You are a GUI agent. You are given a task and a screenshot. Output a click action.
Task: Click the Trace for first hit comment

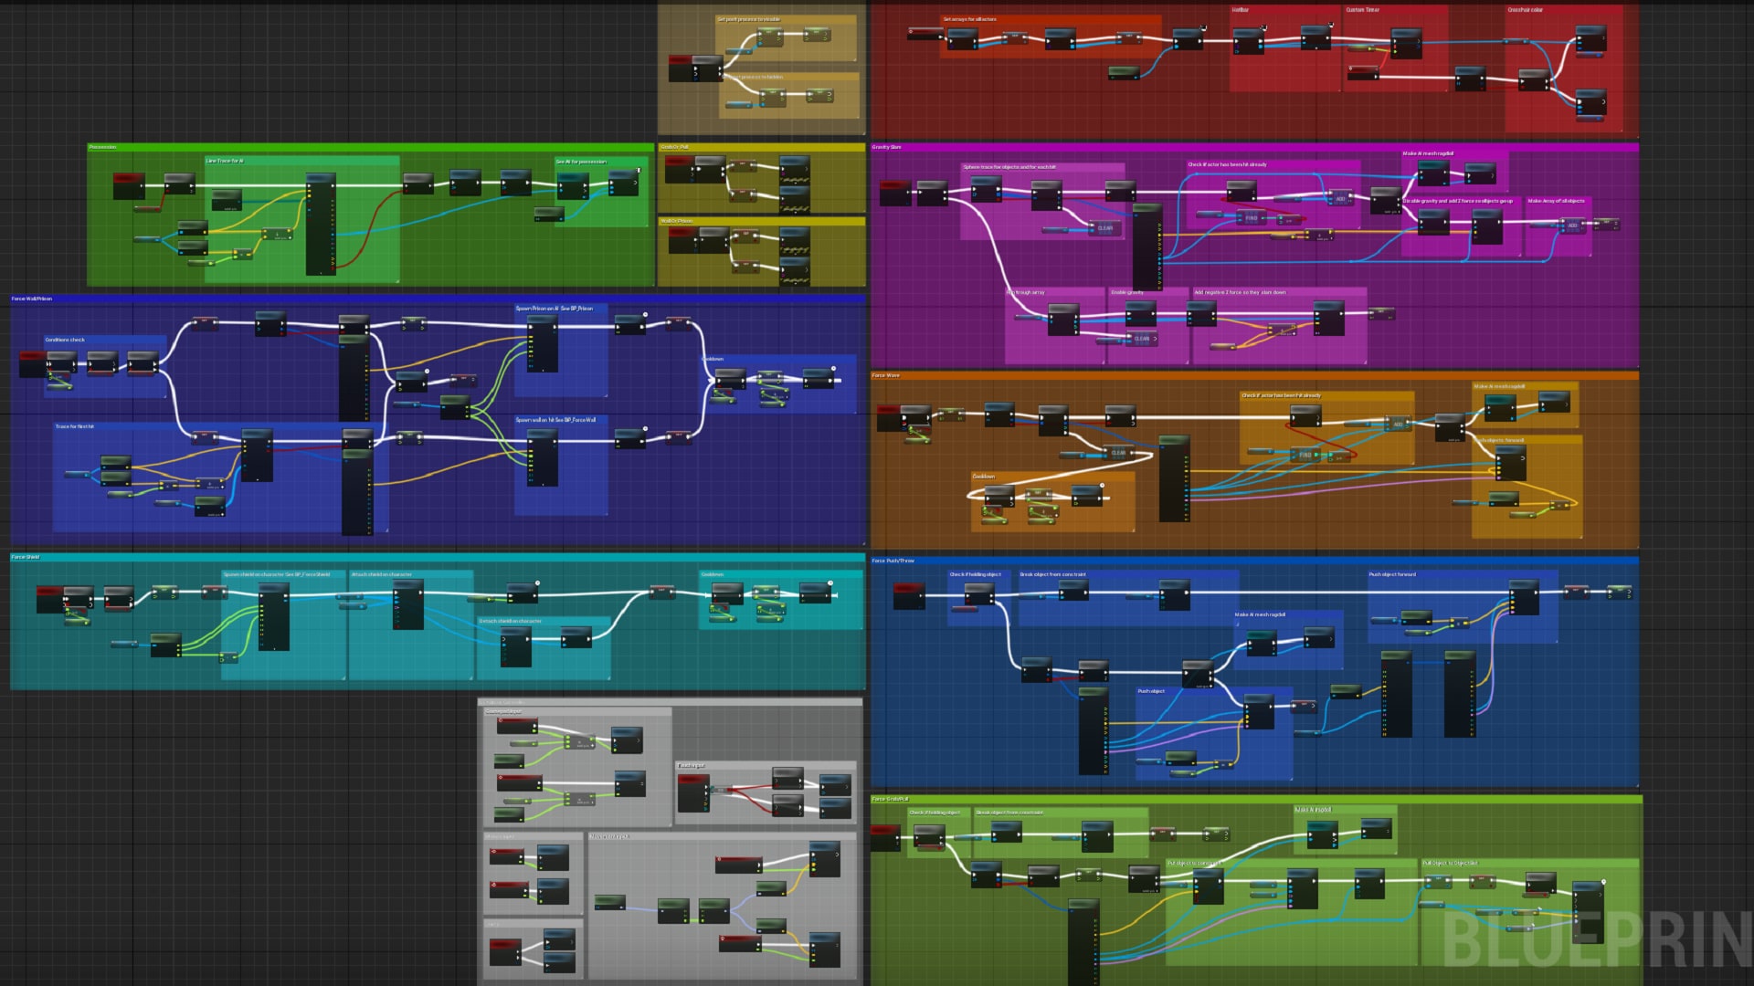tap(74, 426)
